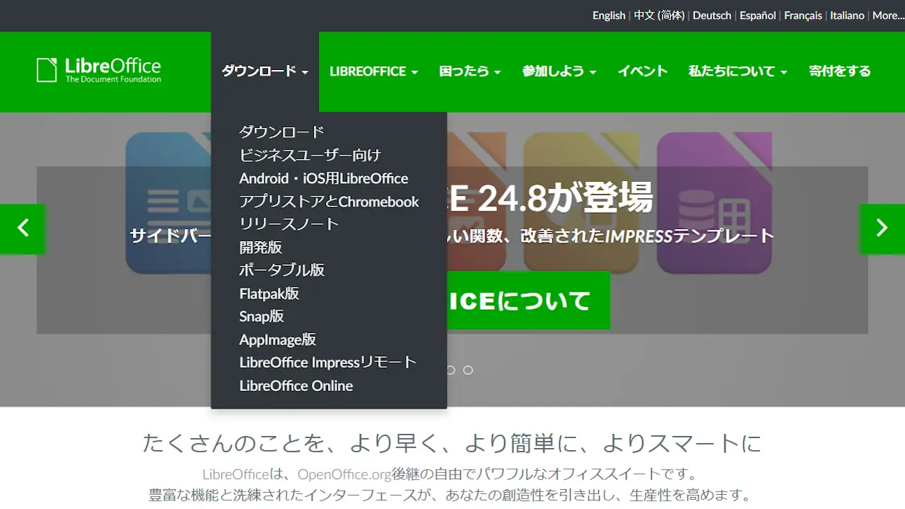The height and width of the screenshot is (509, 905).
Task: Click the next slide arrow
Action: click(x=882, y=228)
